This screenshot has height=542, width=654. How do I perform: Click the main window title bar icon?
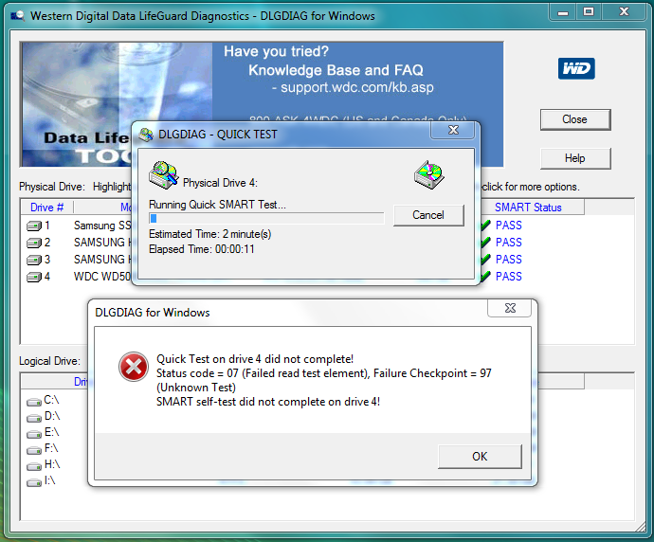click(17, 16)
